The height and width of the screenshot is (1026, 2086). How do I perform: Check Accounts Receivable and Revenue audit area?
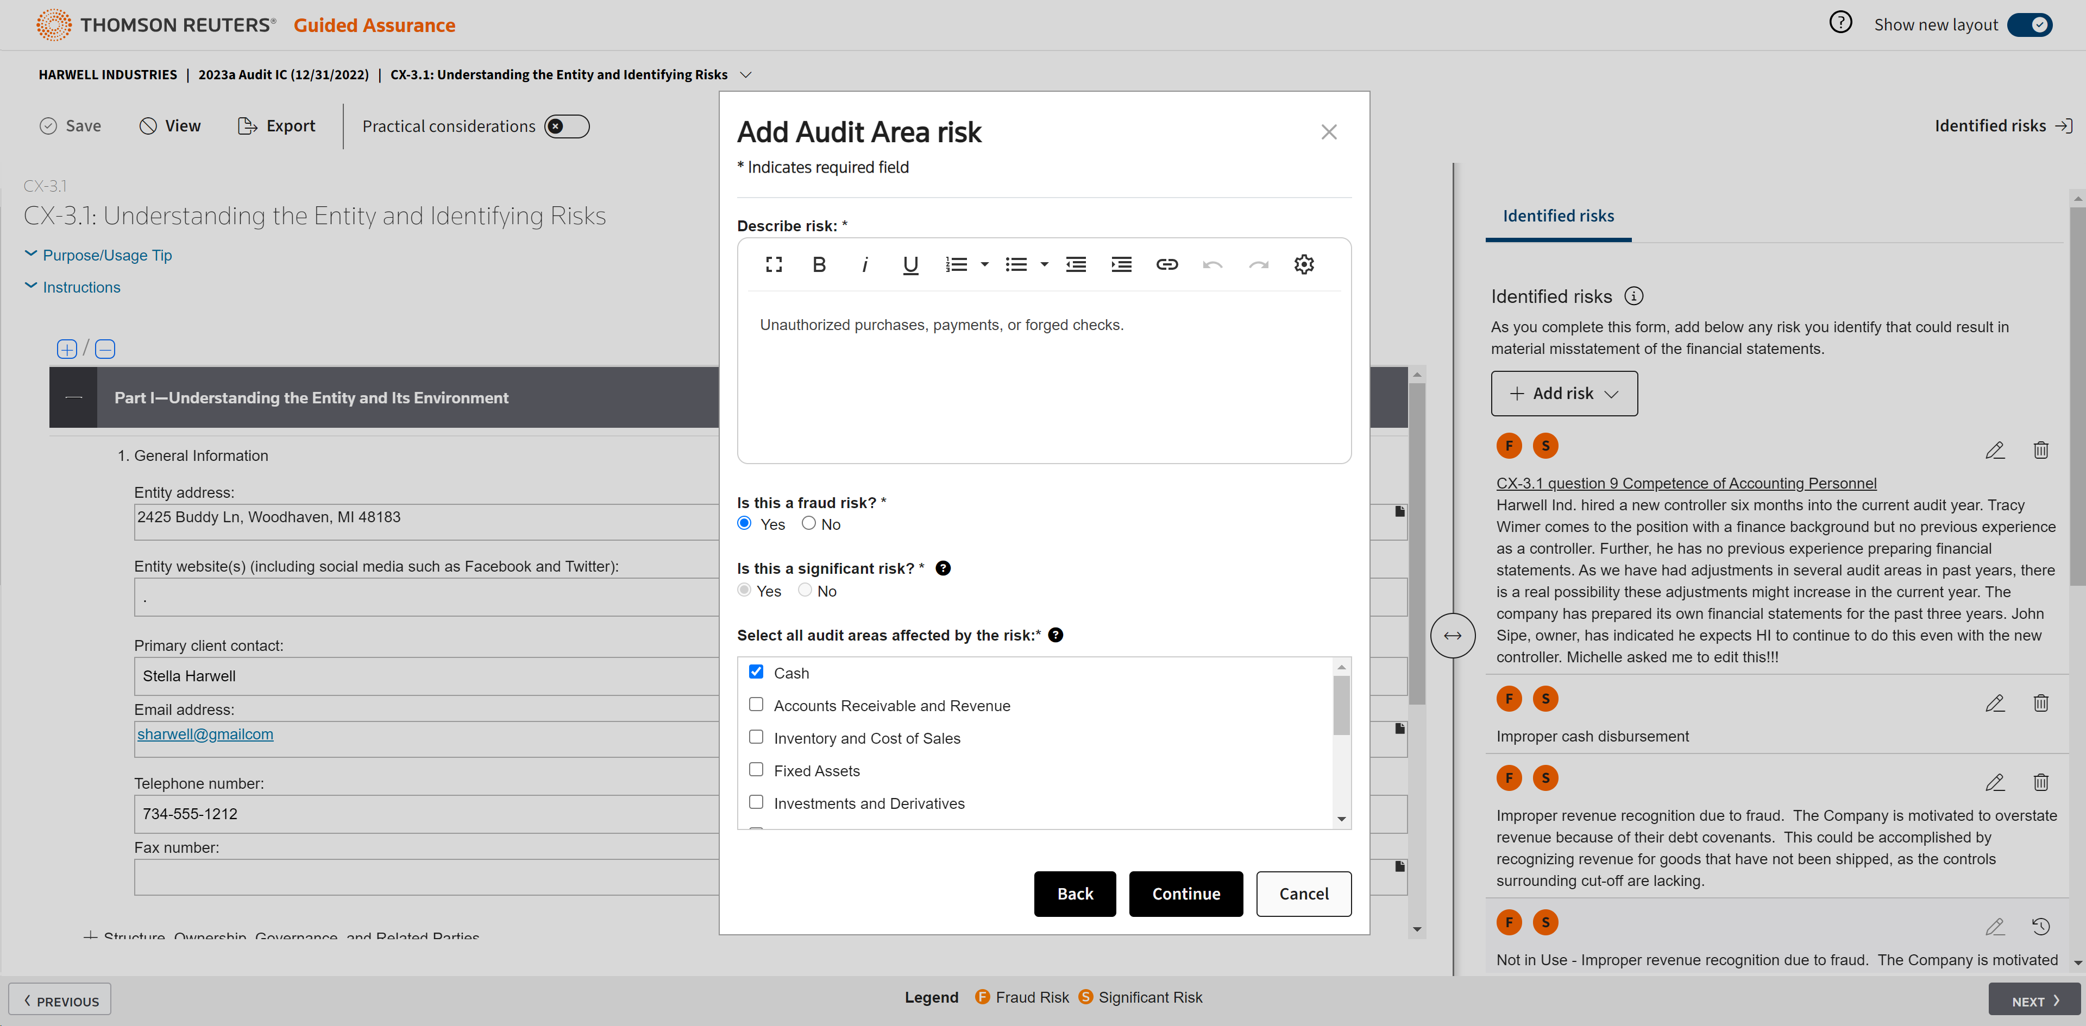click(756, 705)
